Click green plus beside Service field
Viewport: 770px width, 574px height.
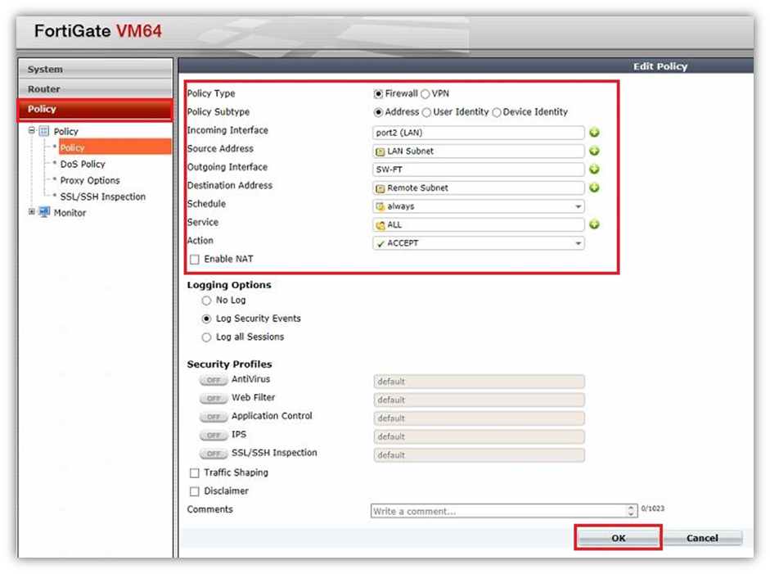click(594, 224)
